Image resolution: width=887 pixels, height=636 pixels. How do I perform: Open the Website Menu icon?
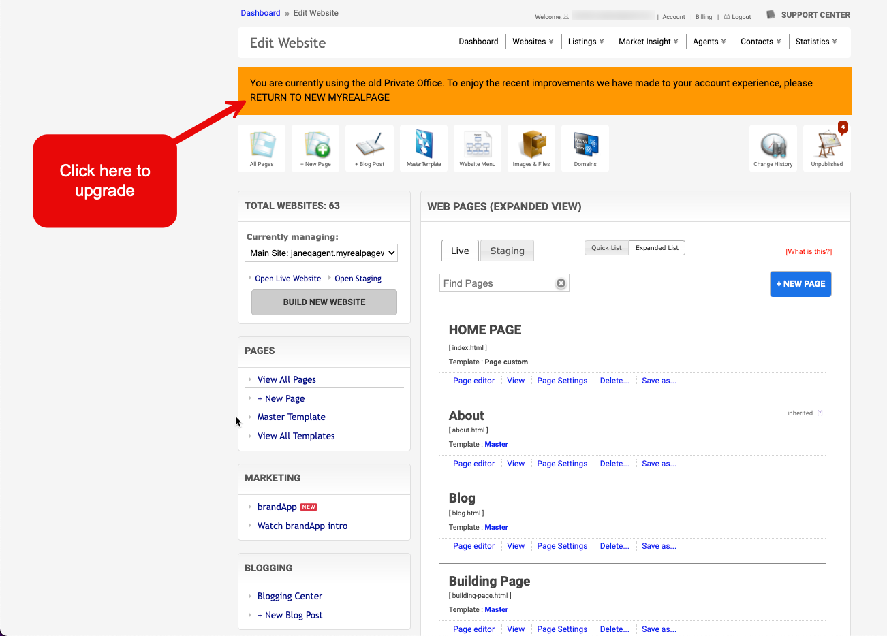coord(477,148)
